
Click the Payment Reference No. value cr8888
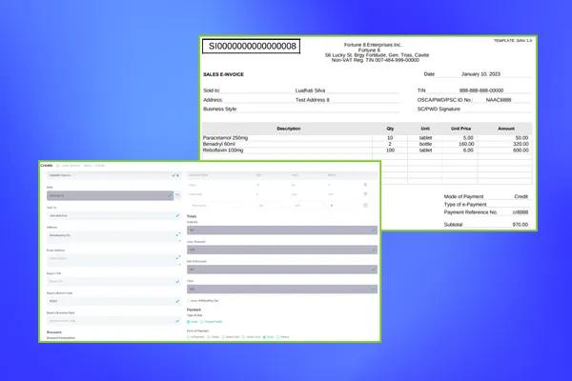click(x=521, y=212)
